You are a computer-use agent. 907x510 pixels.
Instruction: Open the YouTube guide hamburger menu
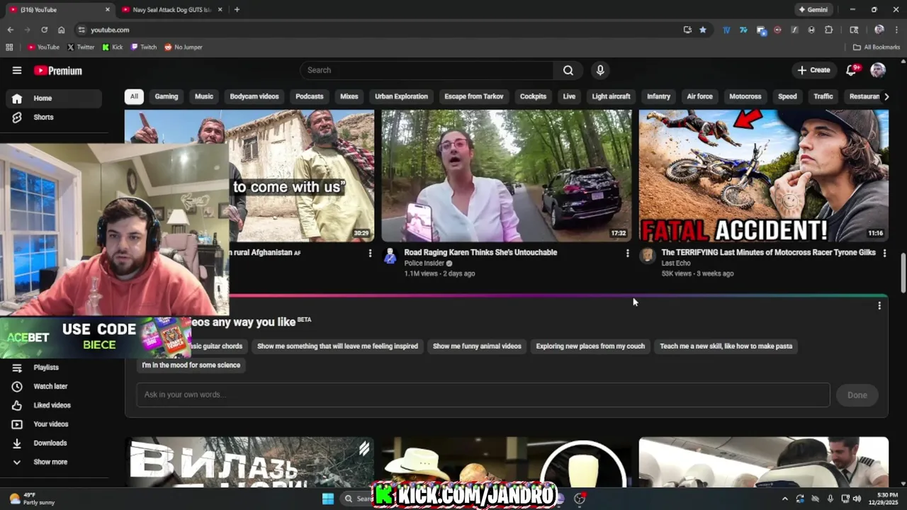(x=17, y=70)
